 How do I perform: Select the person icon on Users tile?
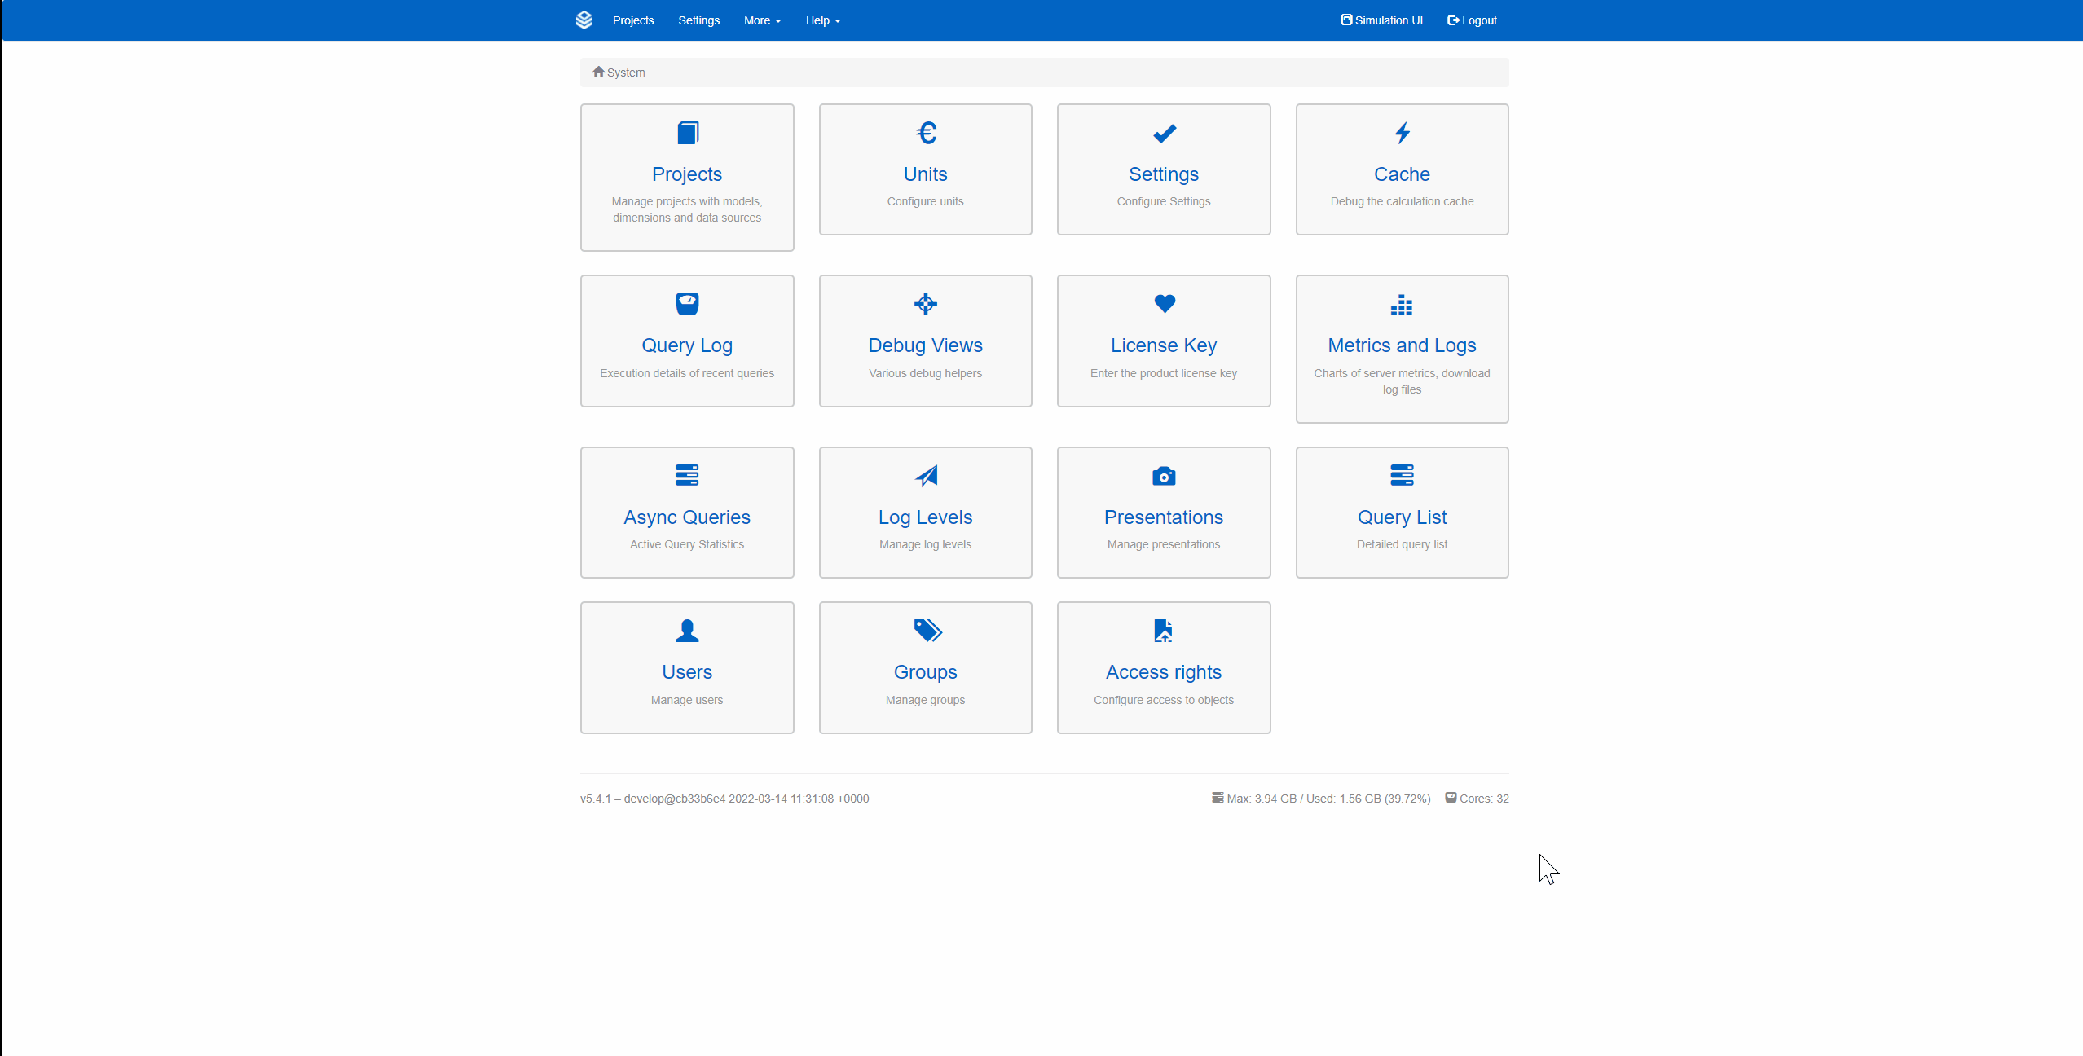[687, 630]
